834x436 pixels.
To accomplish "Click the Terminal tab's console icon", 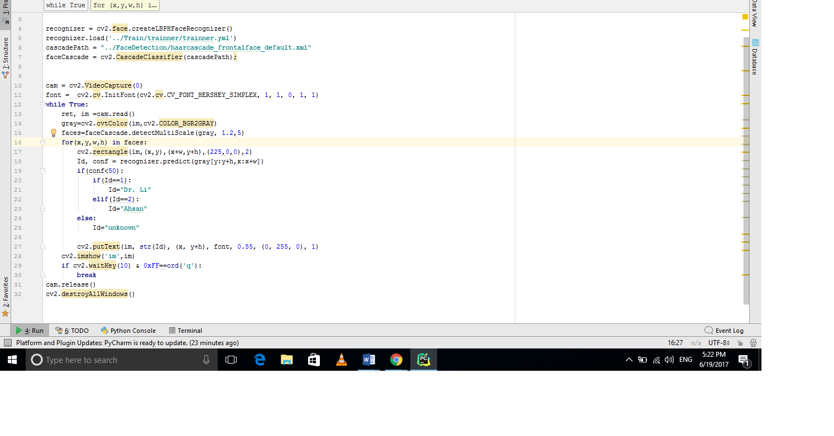I will [x=172, y=331].
